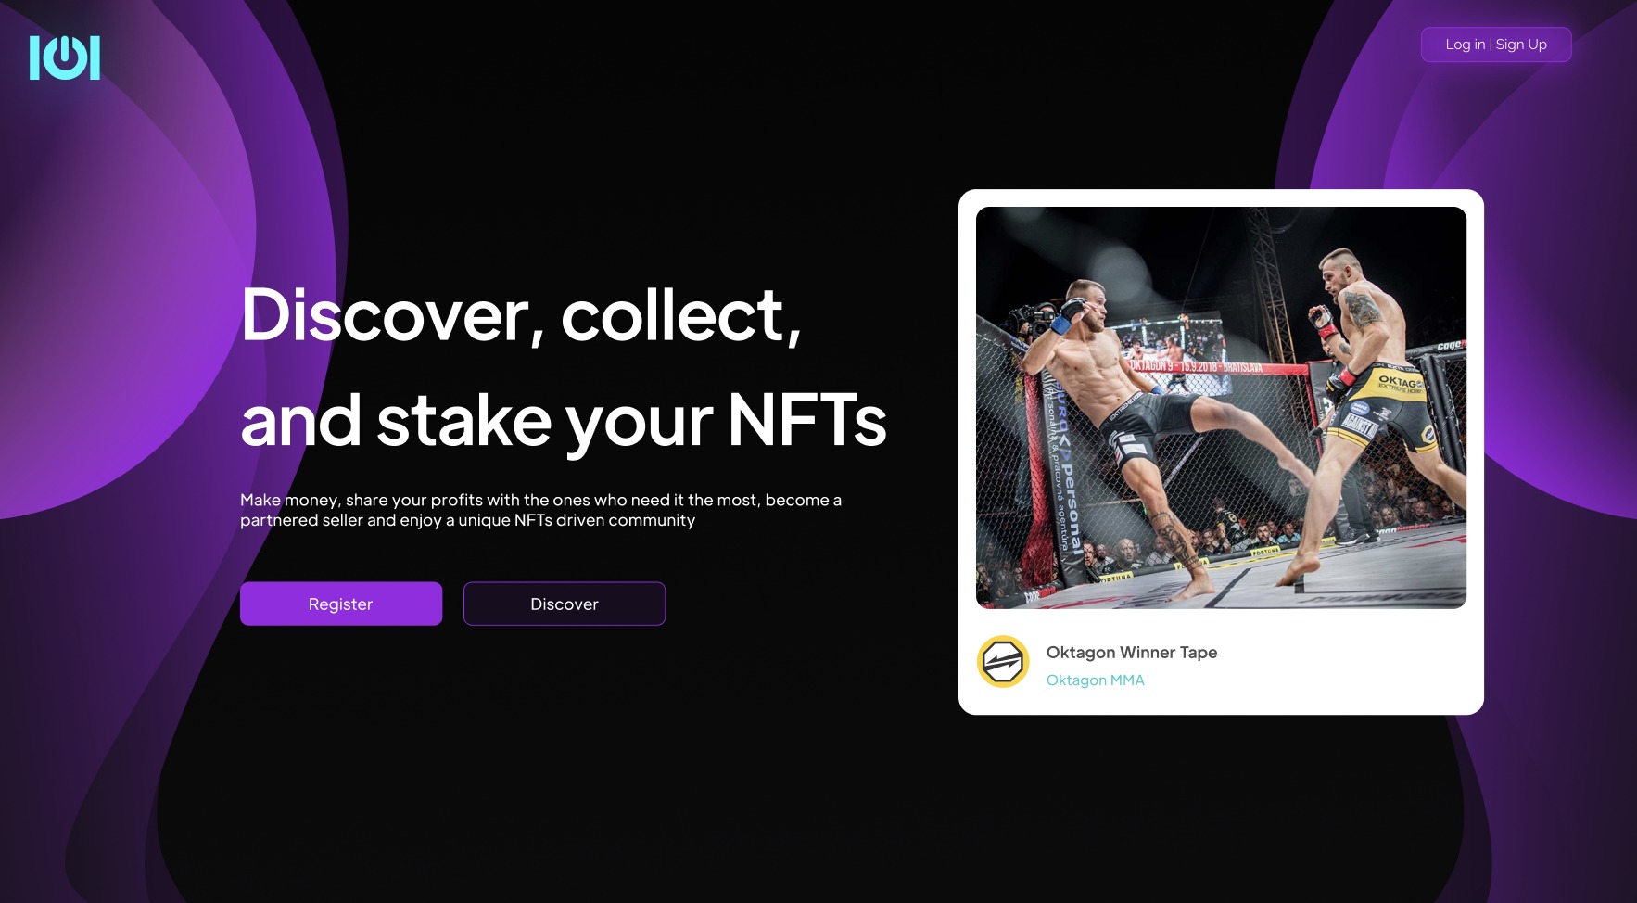Visit the Oktagon MMA creator link
This screenshot has width=1637, height=903.
(1095, 680)
